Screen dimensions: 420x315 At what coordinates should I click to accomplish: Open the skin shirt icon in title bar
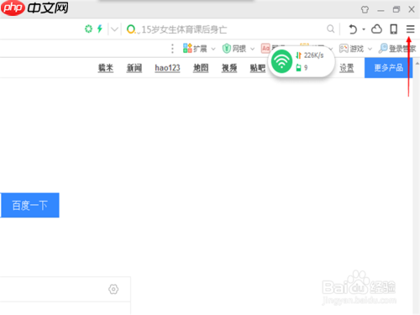(x=365, y=9)
